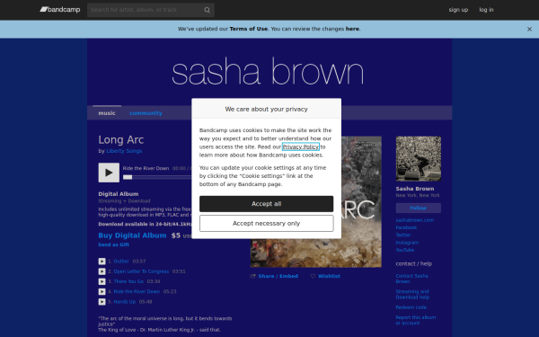
Task: Click Send as Gift
Action: point(114,244)
